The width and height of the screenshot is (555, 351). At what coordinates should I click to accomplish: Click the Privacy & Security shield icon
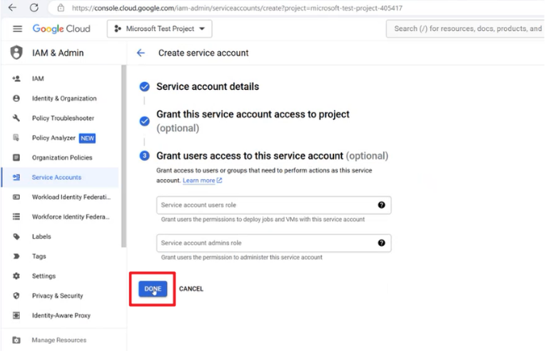[x=16, y=296]
